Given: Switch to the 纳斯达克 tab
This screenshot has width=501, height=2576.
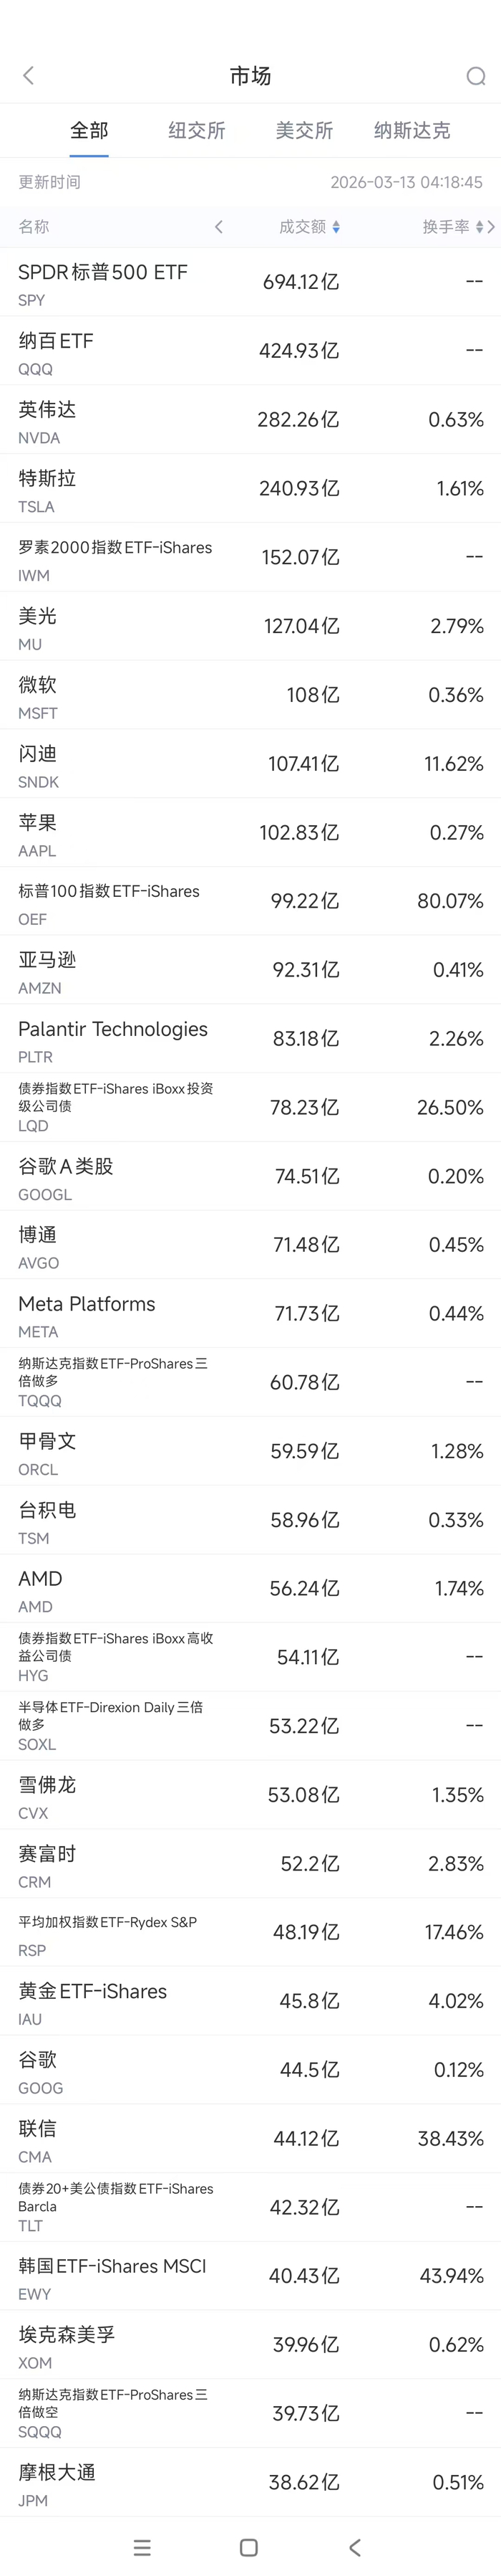Looking at the screenshot, I should pyautogui.click(x=412, y=130).
